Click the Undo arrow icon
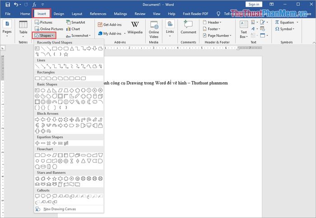The height and width of the screenshot is (218, 316). (16, 5)
